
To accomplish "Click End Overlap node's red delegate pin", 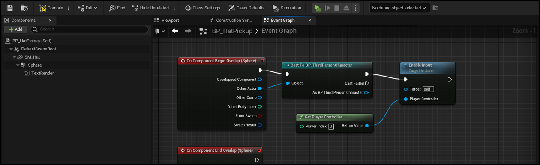I will (259, 150).
